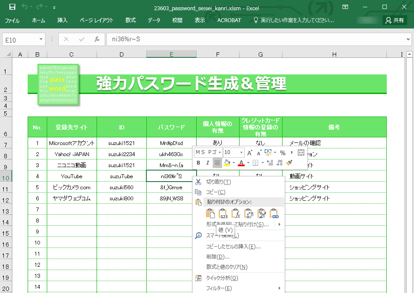Open the ACROBAT ribbon tab
This screenshot has height=293, width=414.
tap(229, 20)
